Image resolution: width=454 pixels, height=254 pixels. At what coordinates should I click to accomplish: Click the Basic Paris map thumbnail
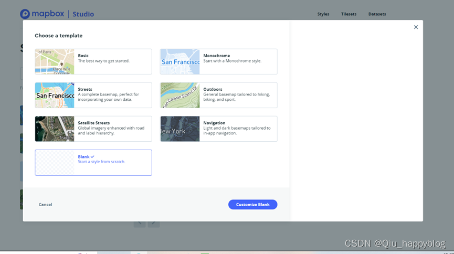point(55,61)
